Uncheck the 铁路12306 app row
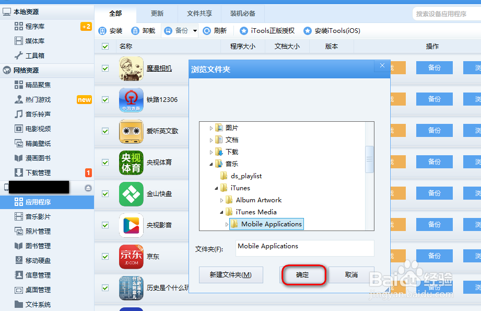481x311 pixels. point(105,100)
